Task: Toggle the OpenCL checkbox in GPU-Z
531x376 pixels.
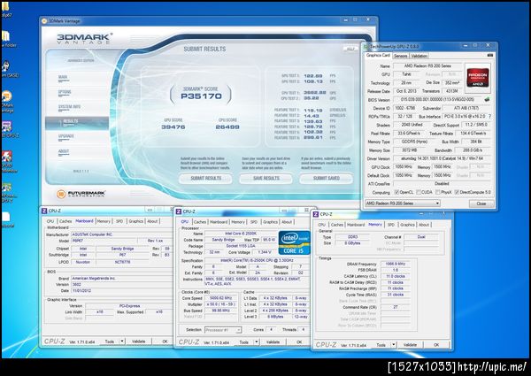Action: [x=396, y=192]
